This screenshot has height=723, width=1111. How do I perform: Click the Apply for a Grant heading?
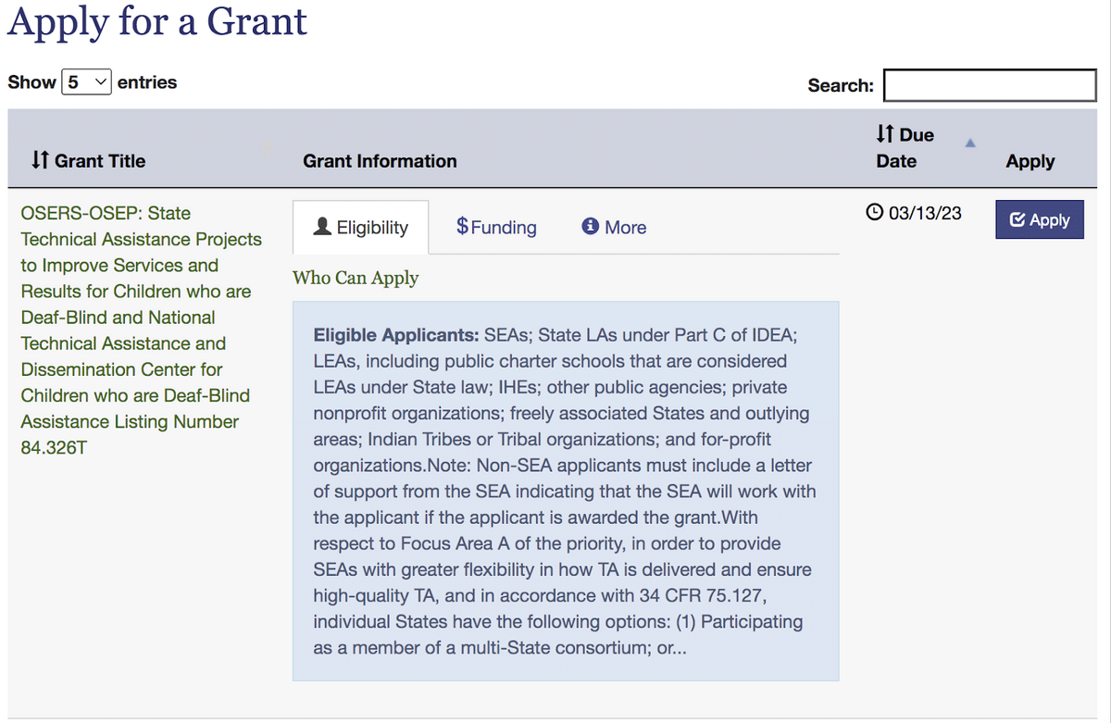click(x=157, y=21)
